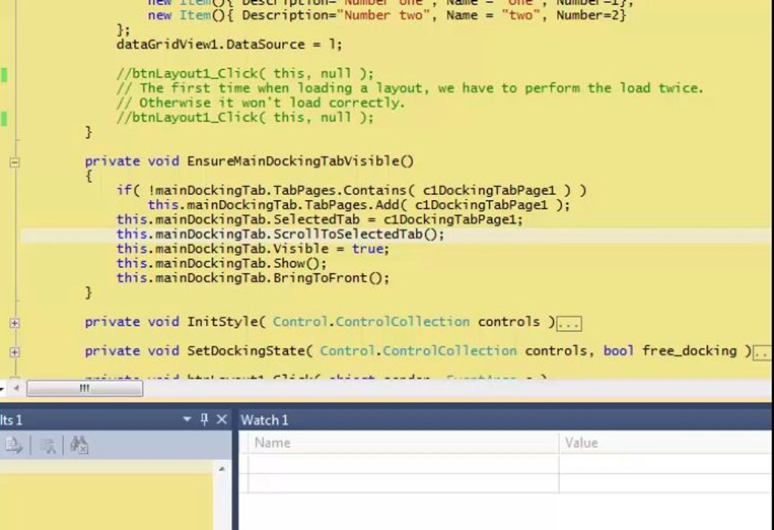Click the Value column header in Watch 1
774x530 pixels.
tap(666, 442)
